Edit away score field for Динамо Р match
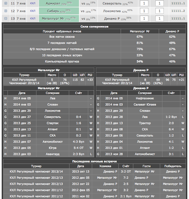This screenshot has width=189, height=199. pos(160,19)
